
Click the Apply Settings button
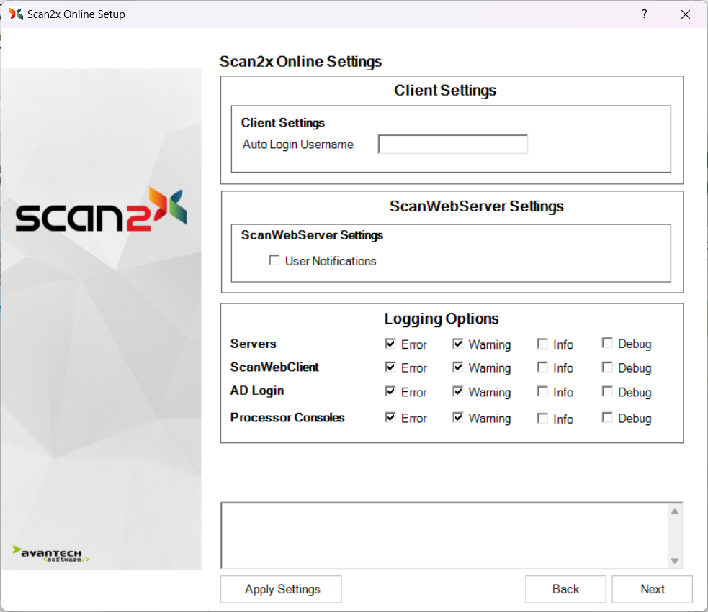tap(281, 589)
